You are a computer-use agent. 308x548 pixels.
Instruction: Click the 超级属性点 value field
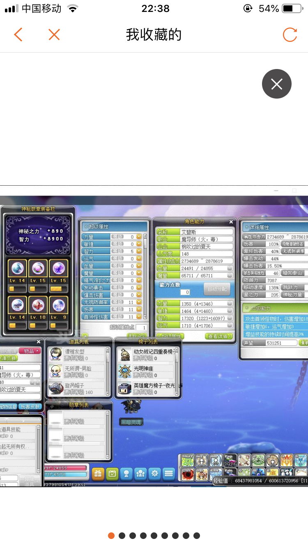click(x=141, y=327)
